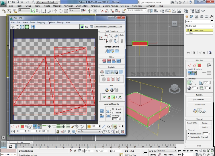The image size is (215, 156).
Task: Click the Save... button in Channel rollout
Action: [x=205, y=123]
